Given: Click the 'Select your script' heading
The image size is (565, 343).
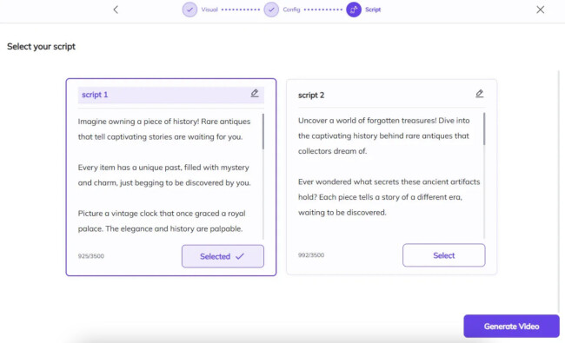Looking at the screenshot, I should 41,46.
